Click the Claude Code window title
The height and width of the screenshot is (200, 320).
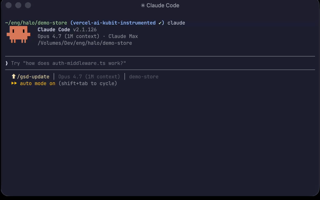(163, 5)
